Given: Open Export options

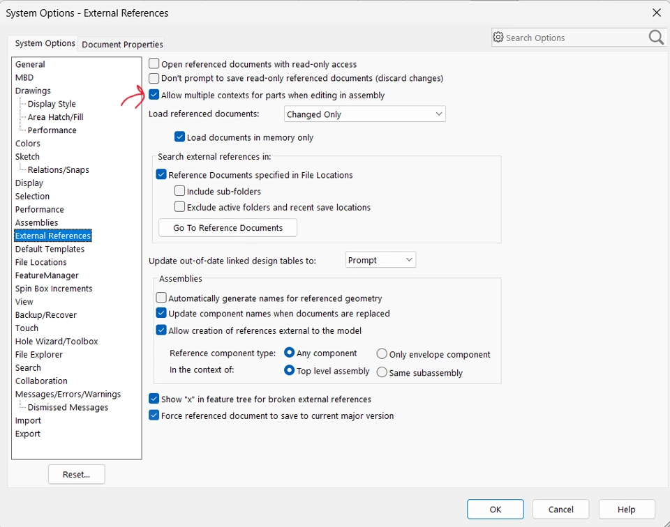Looking at the screenshot, I should pyautogui.click(x=28, y=434).
